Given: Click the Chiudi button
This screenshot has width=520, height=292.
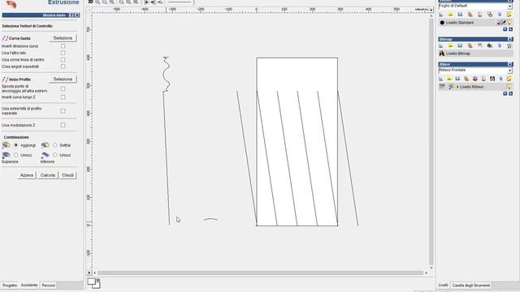Looking at the screenshot, I should pyautogui.click(x=68, y=175).
